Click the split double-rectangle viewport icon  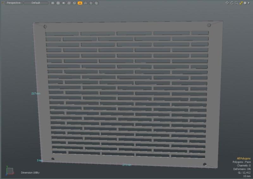pos(96,3)
